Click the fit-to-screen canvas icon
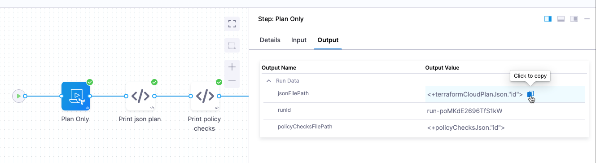 232,24
